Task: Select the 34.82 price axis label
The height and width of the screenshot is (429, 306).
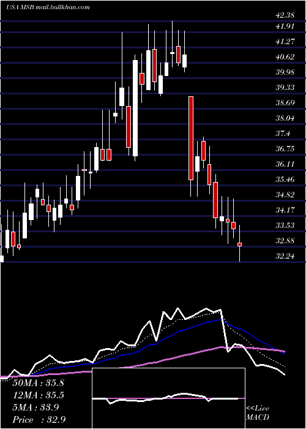Action: [x=285, y=195]
